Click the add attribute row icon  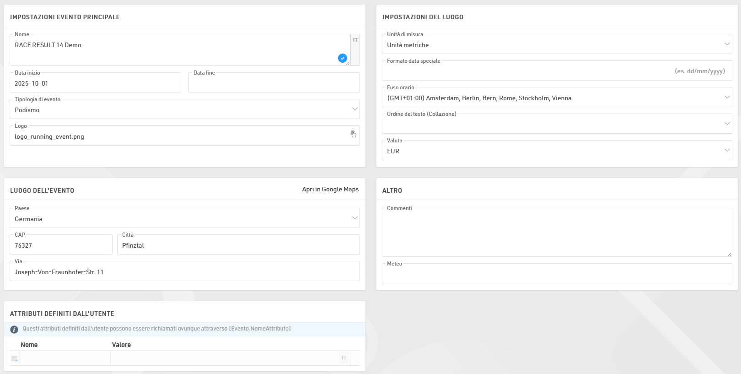click(x=14, y=358)
